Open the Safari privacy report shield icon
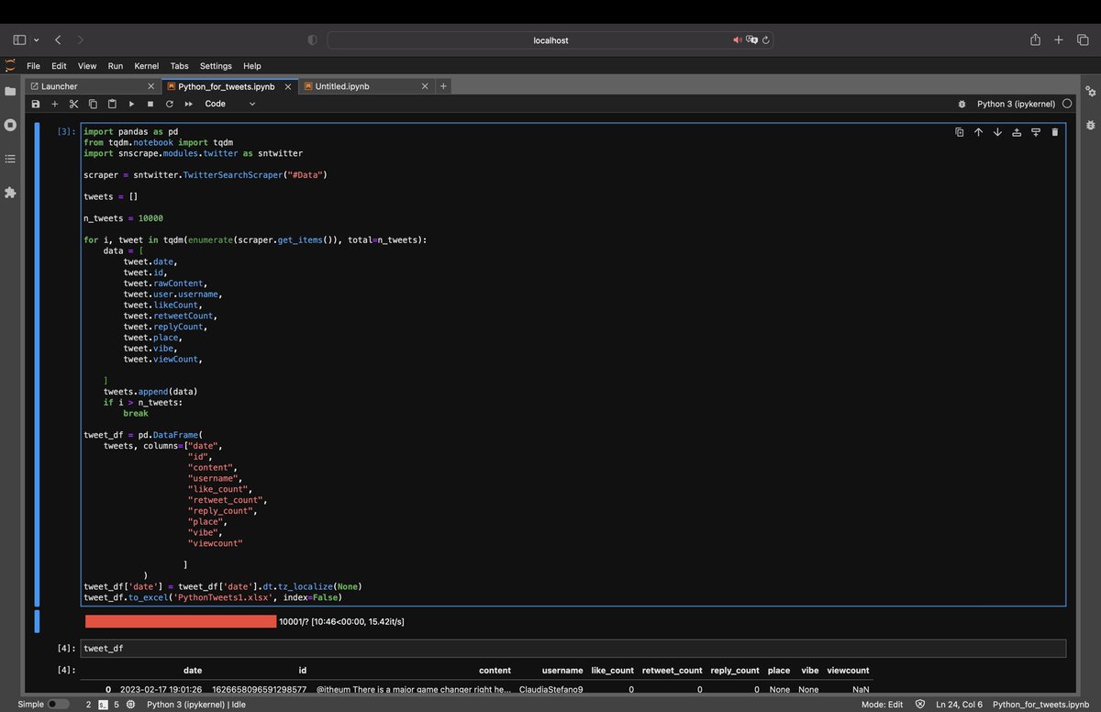1101x712 pixels. (312, 40)
